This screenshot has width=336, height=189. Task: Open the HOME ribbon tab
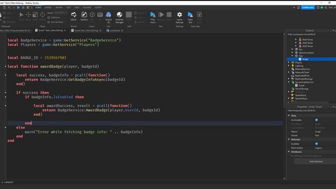[38, 7]
